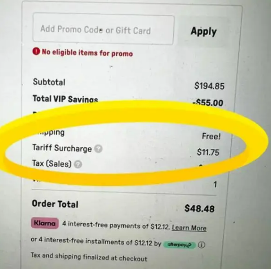Open the Tariff Surcharge help icon
This screenshot has height=269, width=271.
(98, 149)
